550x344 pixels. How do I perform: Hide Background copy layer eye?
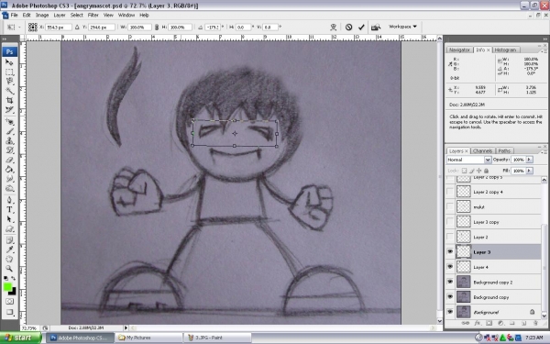[x=450, y=297]
